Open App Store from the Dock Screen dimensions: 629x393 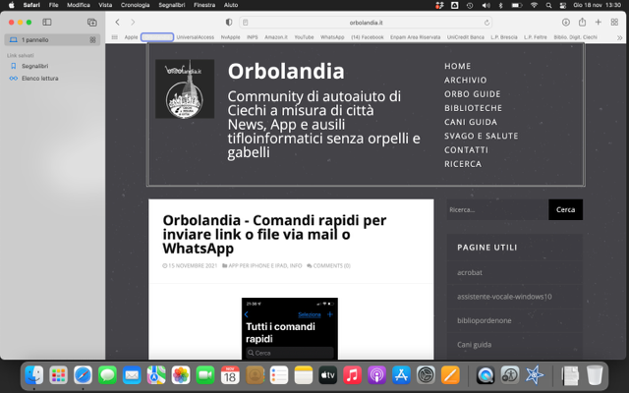pos(401,375)
